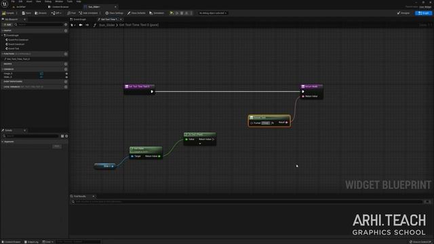Image resolution: width=434 pixels, height=244 pixels.
Task: Click the Format input field on Format Text
Action: [265, 123]
